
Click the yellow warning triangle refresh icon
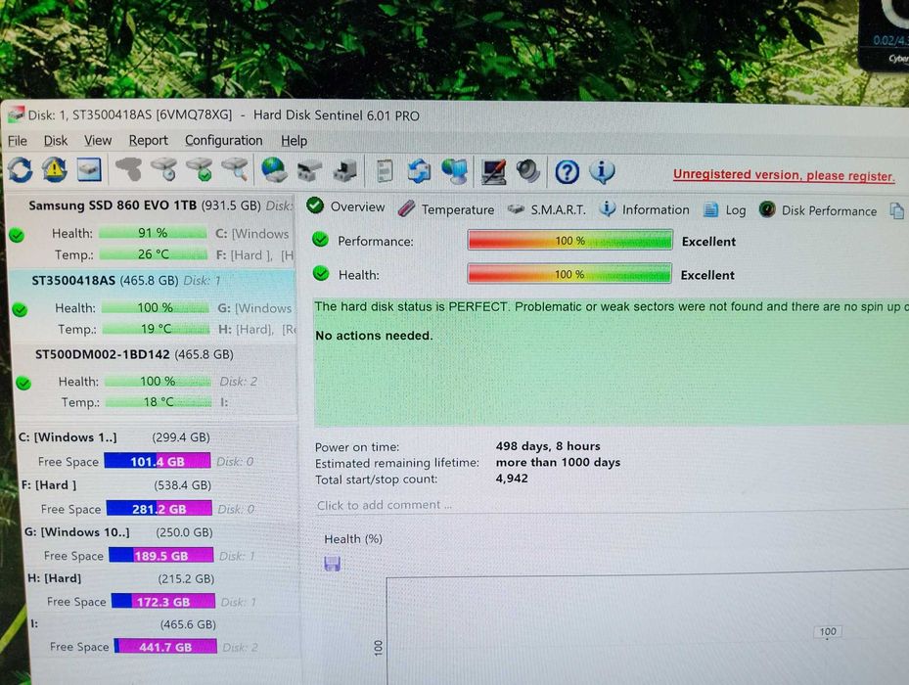55,169
